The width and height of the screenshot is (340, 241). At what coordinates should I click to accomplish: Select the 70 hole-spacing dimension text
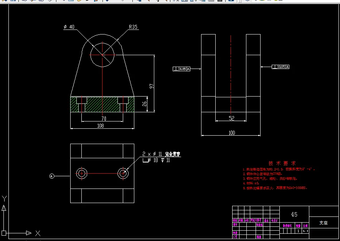click(104, 118)
